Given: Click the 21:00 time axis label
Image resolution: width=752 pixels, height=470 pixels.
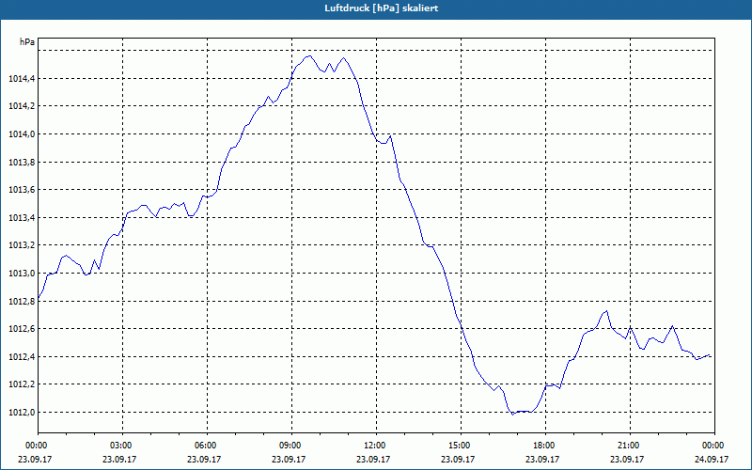Looking at the screenshot, I should 630,446.
